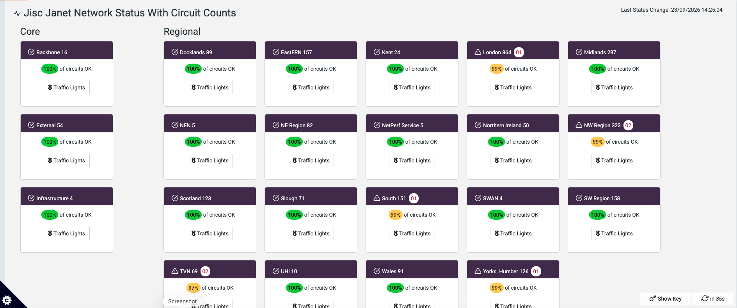
Task: Click Yorks. Humber warning triangle icon
Action: tap(478, 271)
